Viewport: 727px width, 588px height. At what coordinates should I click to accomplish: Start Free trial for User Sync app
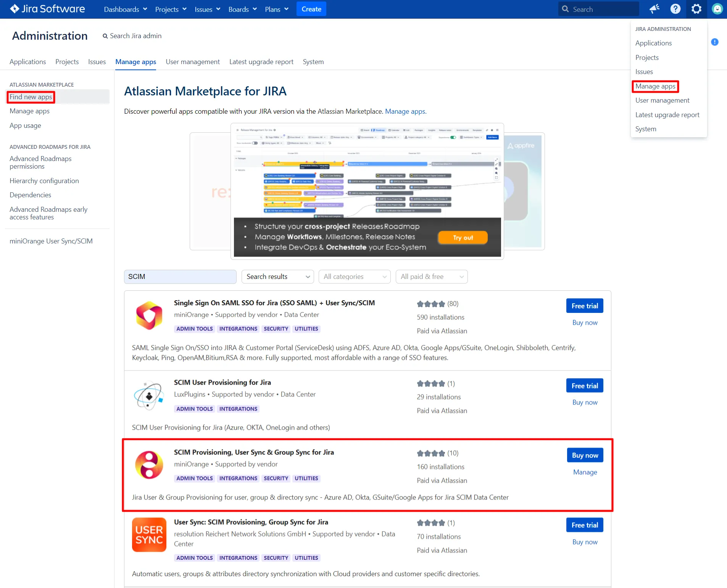point(585,525)
